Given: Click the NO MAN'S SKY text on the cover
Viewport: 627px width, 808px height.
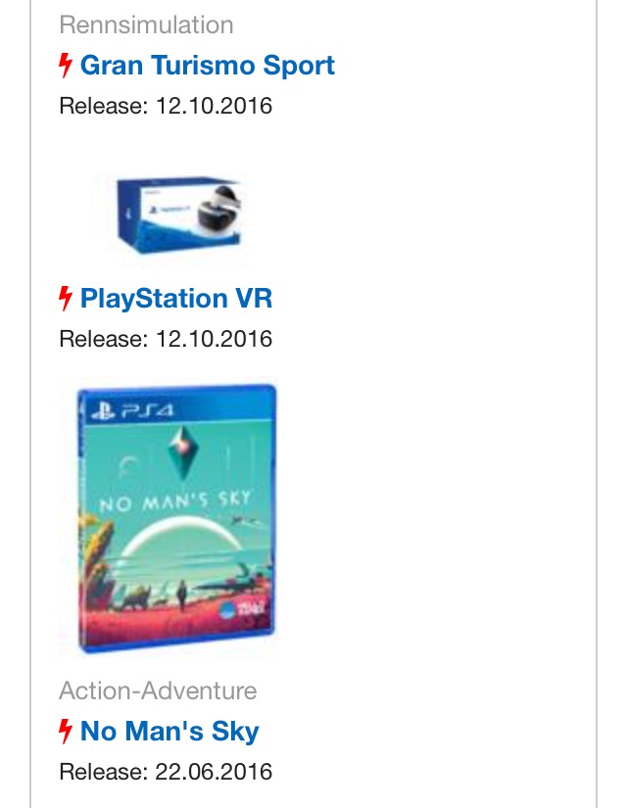Looking at the screenshot, I should (175, 500).
